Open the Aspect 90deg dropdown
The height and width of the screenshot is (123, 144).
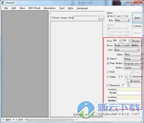tap(133, 59)
